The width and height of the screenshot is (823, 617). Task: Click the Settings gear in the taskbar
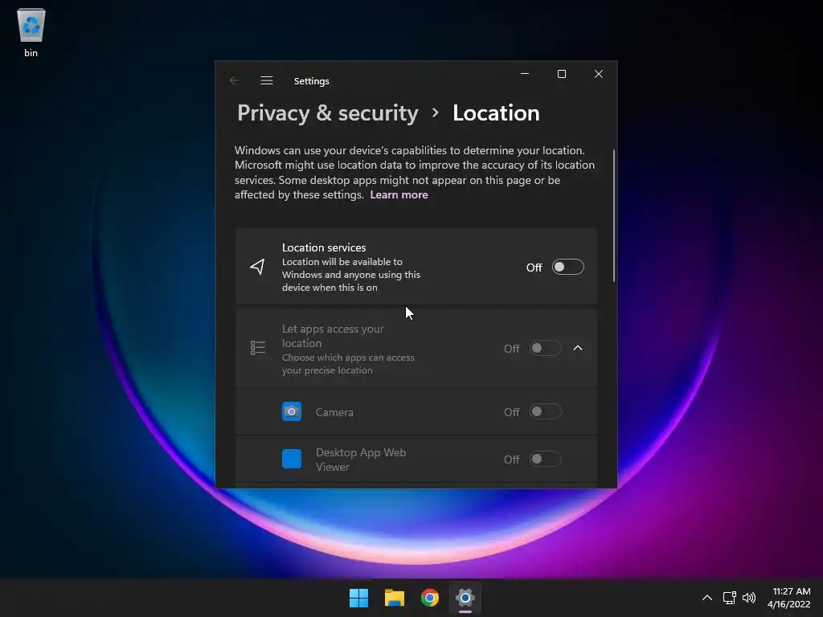(x=465, y=598)
